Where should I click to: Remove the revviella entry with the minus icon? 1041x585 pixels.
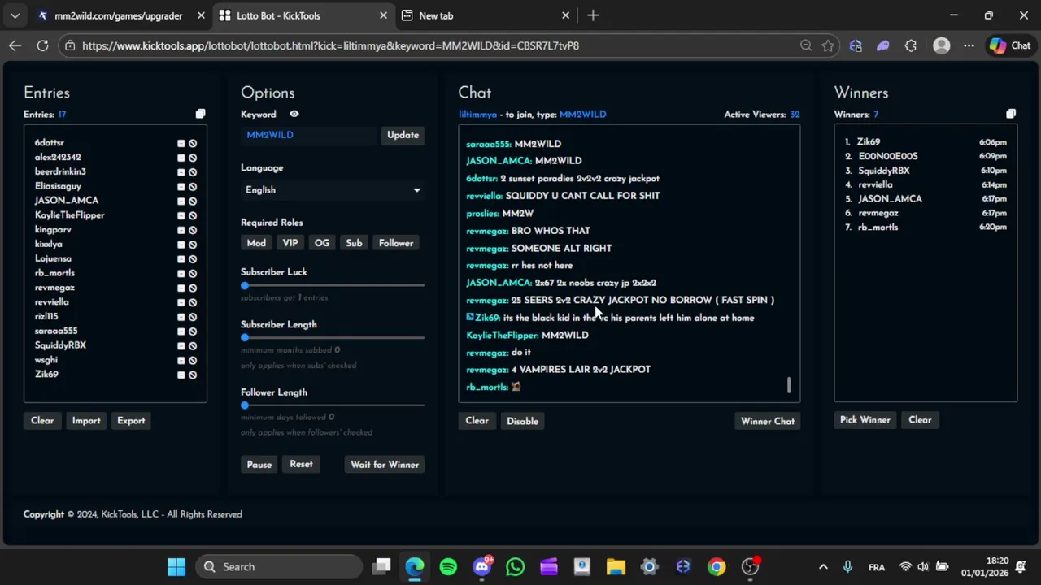tap(181, 302)
